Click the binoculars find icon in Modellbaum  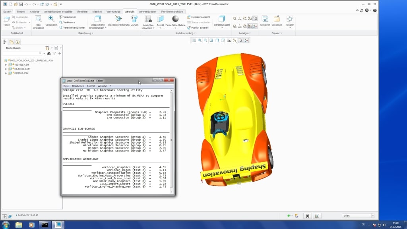[x=48, y=54]
